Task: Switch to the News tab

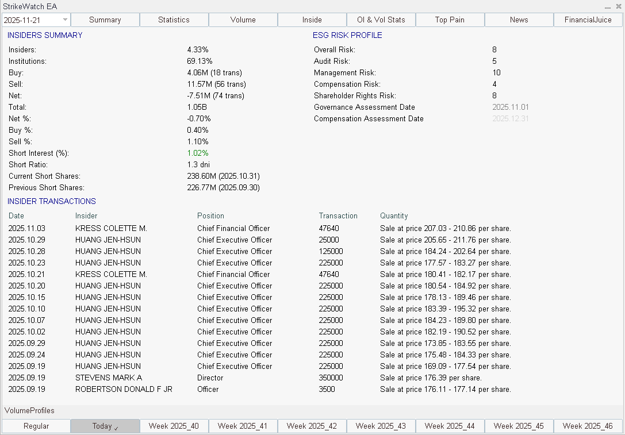Action: point(519,20)
